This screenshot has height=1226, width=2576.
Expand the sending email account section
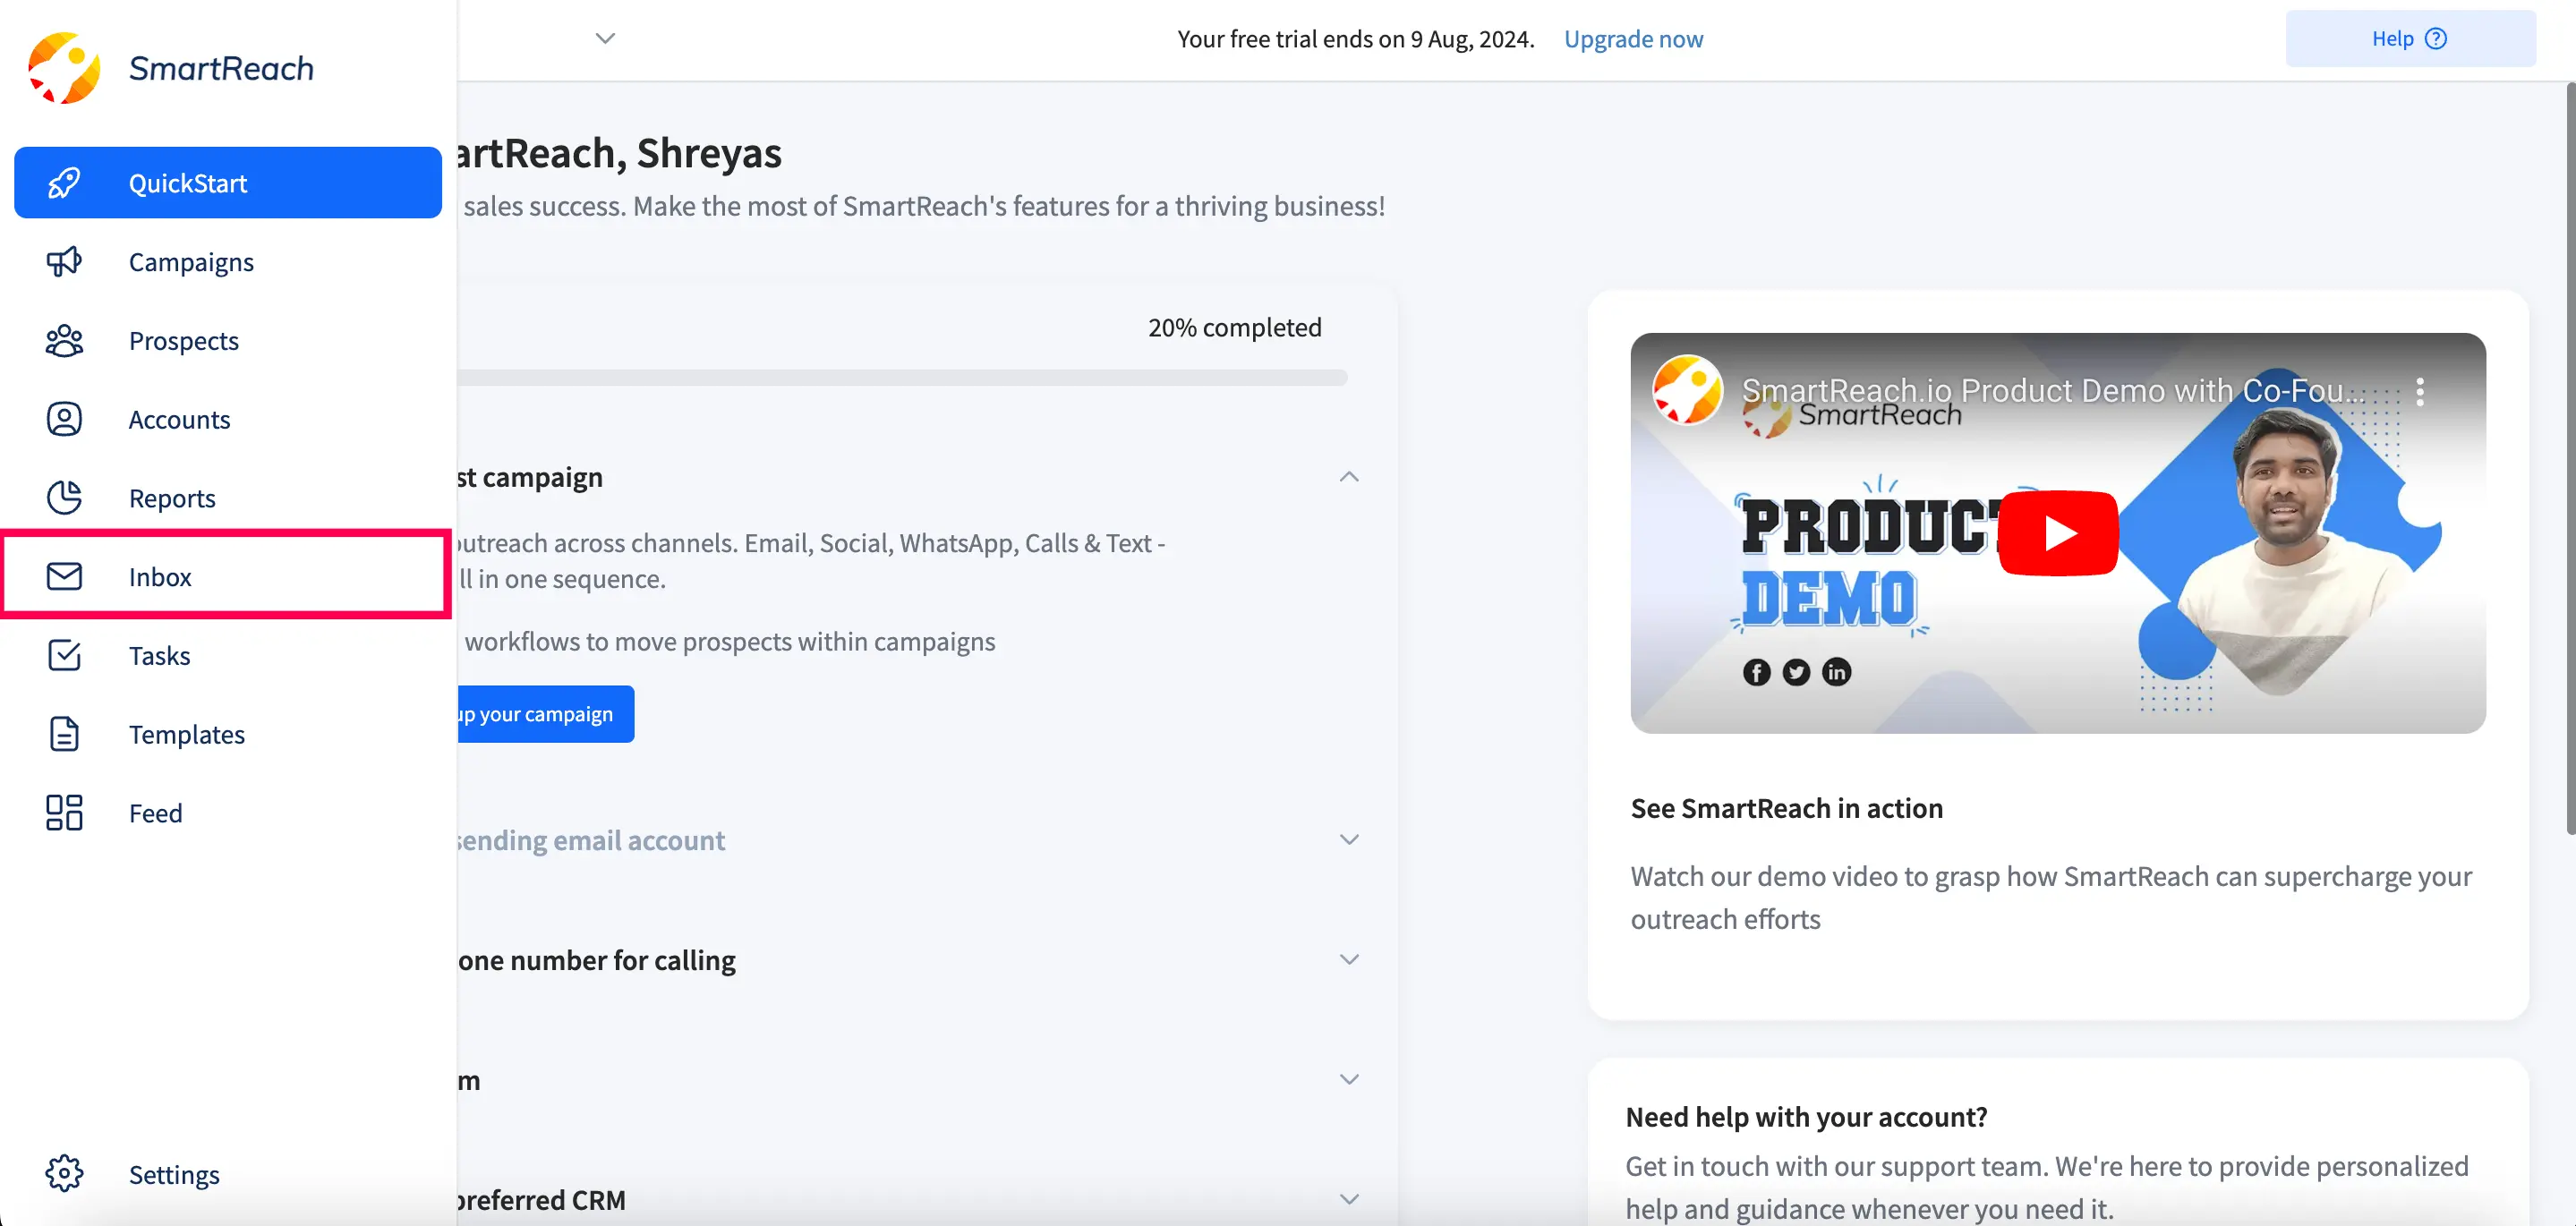point(1349,840)
